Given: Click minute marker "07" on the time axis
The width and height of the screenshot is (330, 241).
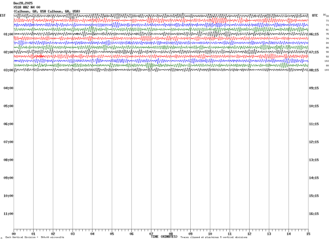Looking at the screenshot, I should [151, 234].
